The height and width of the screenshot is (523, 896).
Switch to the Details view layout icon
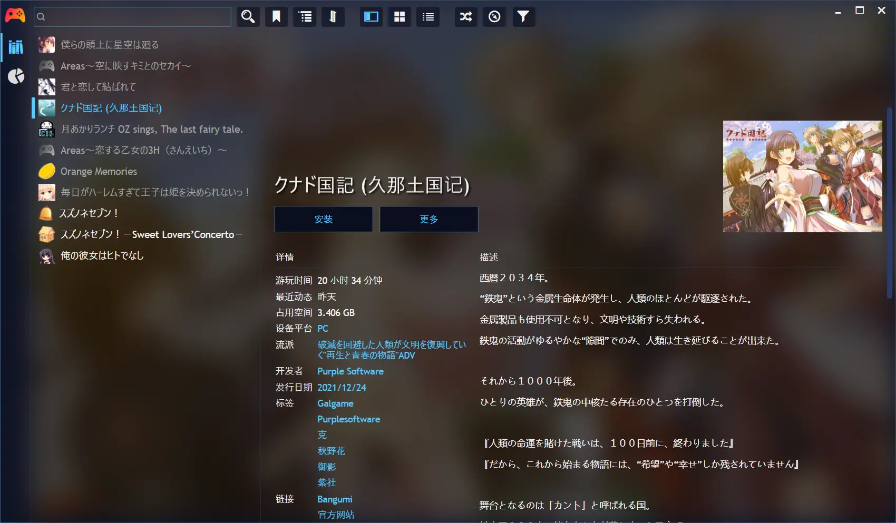(371, 17)
